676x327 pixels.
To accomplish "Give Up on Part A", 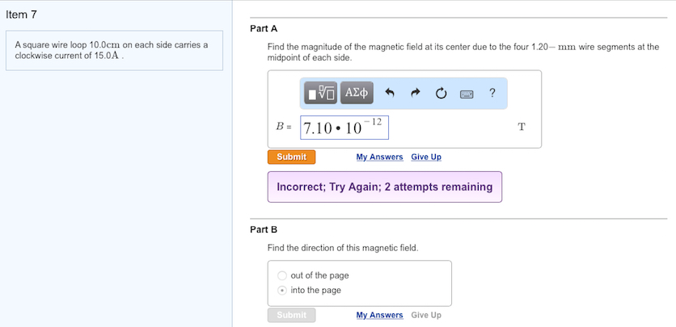I will 426,157.
